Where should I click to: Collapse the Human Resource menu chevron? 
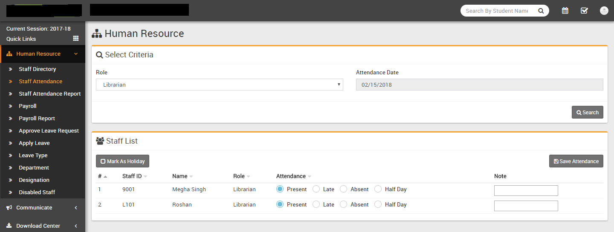point(76,54)
